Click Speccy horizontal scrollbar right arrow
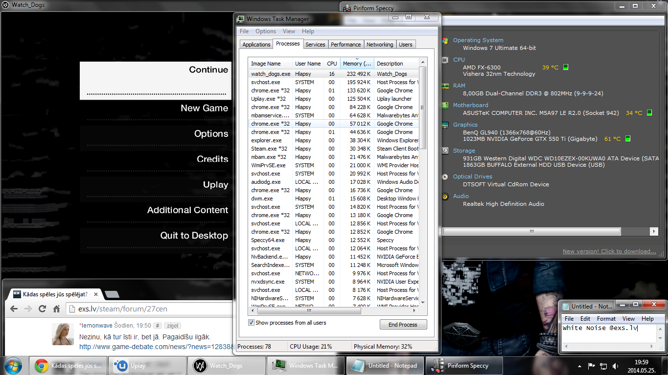Image resolution: width=668 pixels, height=375 pixels. (x=654, y=231)
